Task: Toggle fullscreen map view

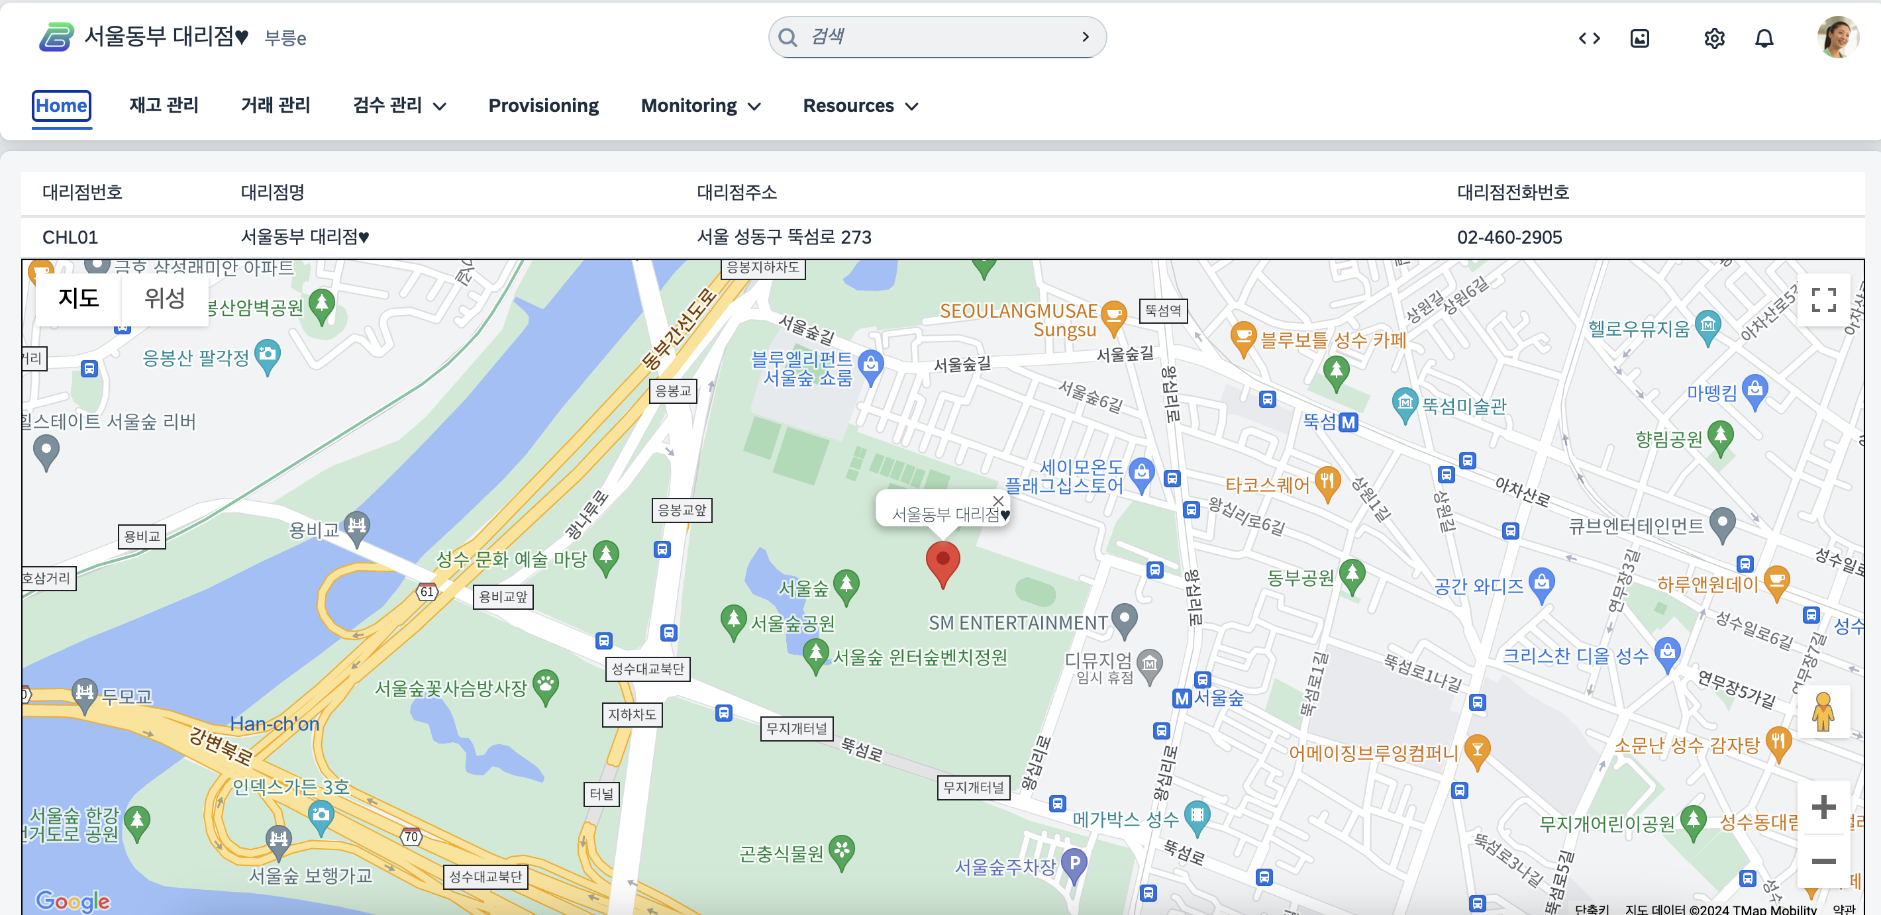Action: click(1823, 299)
